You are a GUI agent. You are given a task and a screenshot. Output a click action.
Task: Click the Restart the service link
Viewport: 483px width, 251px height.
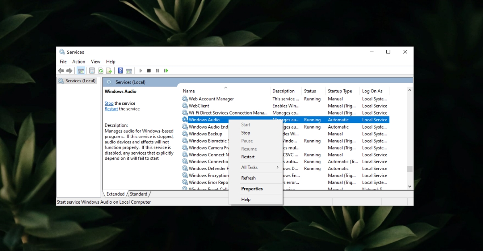111,109
